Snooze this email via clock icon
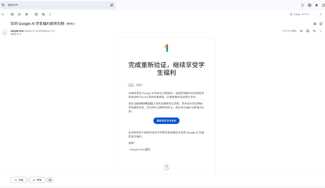 [x=19, y=14]
